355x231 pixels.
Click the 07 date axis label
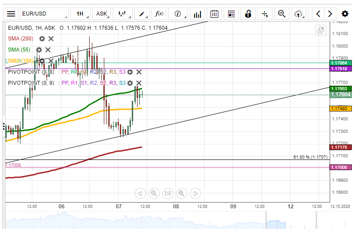click(x=118, y=206)
